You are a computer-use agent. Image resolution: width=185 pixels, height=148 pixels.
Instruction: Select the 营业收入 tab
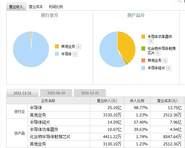coord(16,7)
